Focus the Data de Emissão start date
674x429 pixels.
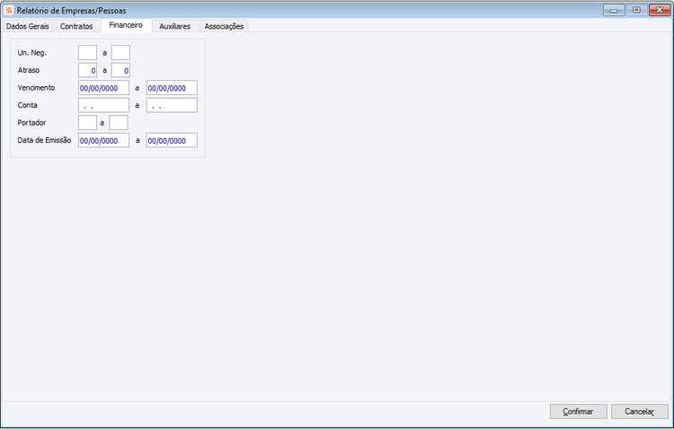click(103, 140)
